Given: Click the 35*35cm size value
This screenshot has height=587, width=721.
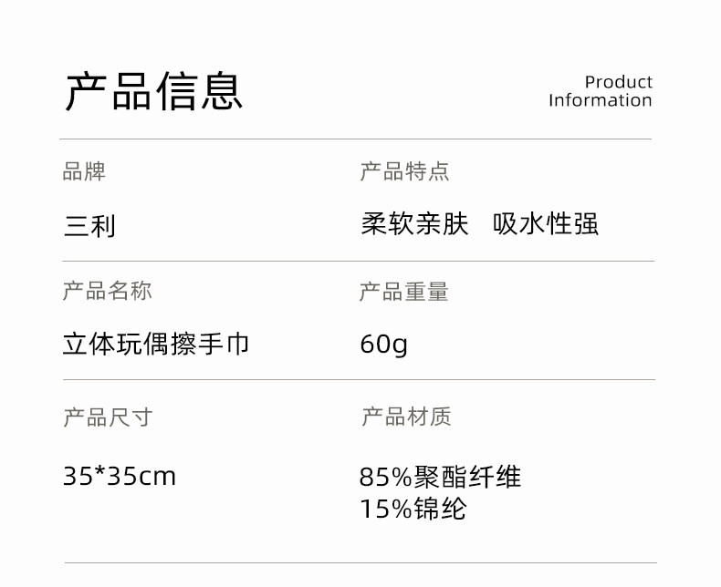Looking at the screenshot, I should (120, 476).
